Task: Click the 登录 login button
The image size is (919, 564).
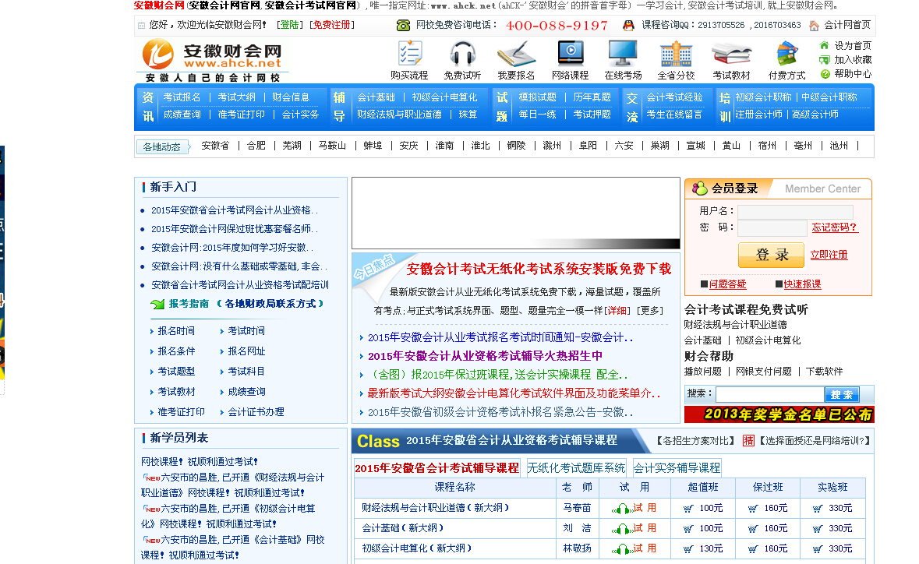Action: click(771, 255)
